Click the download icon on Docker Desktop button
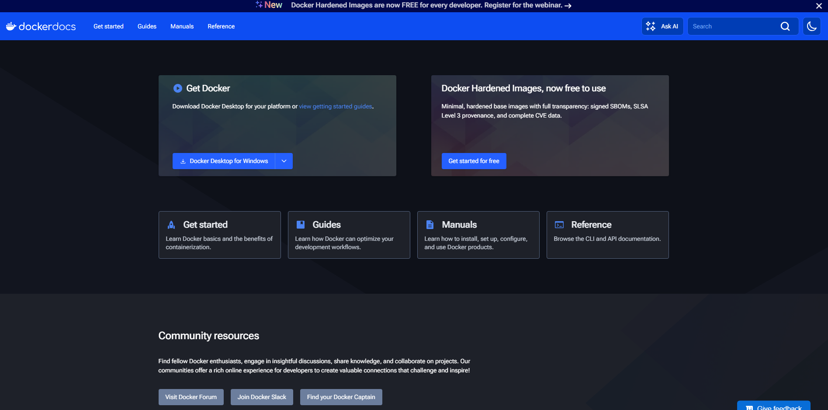Screen dimensions: 828x410 click(183, 161)
